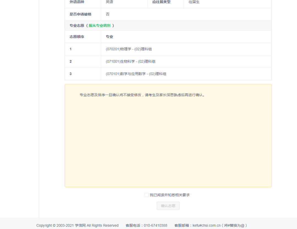Viewport: 297px width, 229px height.
Task: Click the 确认志愿 confirmation button
Action: pyautogui.click(x=168, y=206)
